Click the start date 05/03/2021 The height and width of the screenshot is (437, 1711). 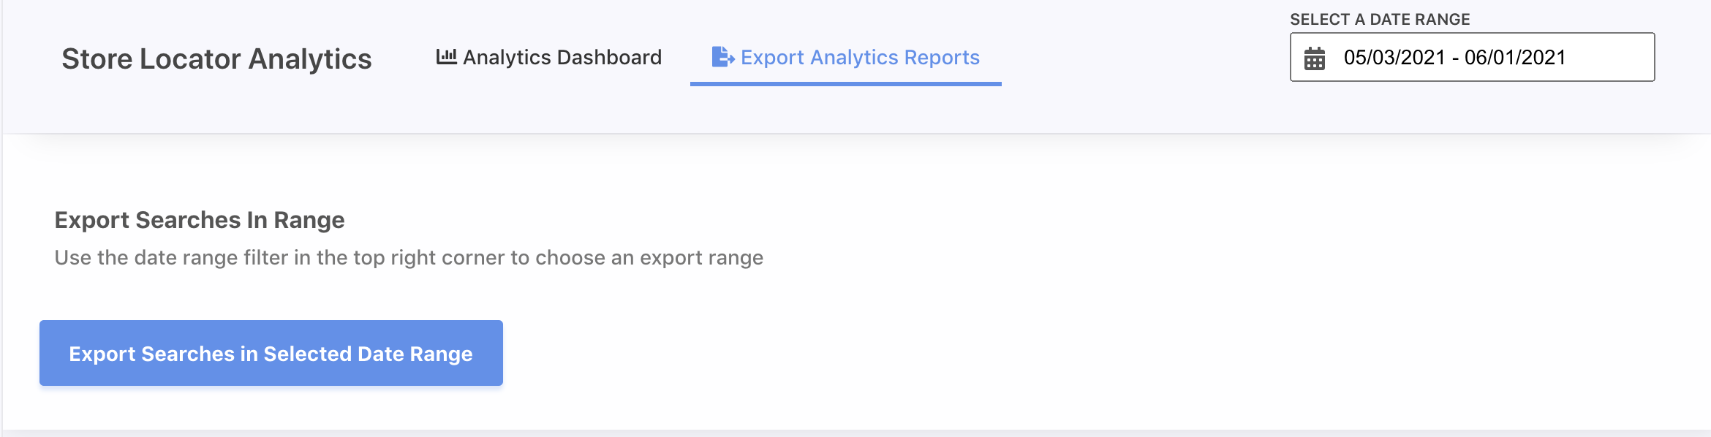click(1394, 58)
